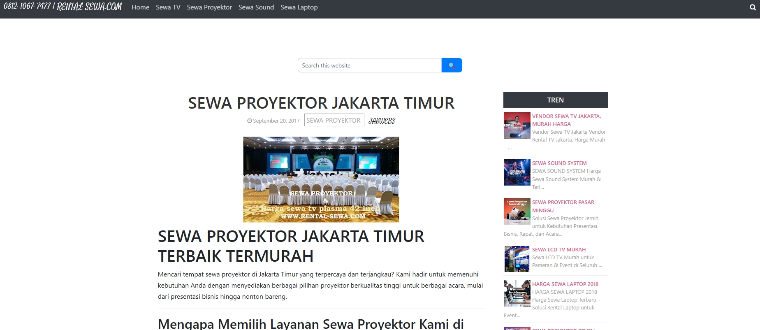The height and width of the screenshot is (330, 760).
Task: Focus the 'Search this website' input field
Action: tap(370, 65)
